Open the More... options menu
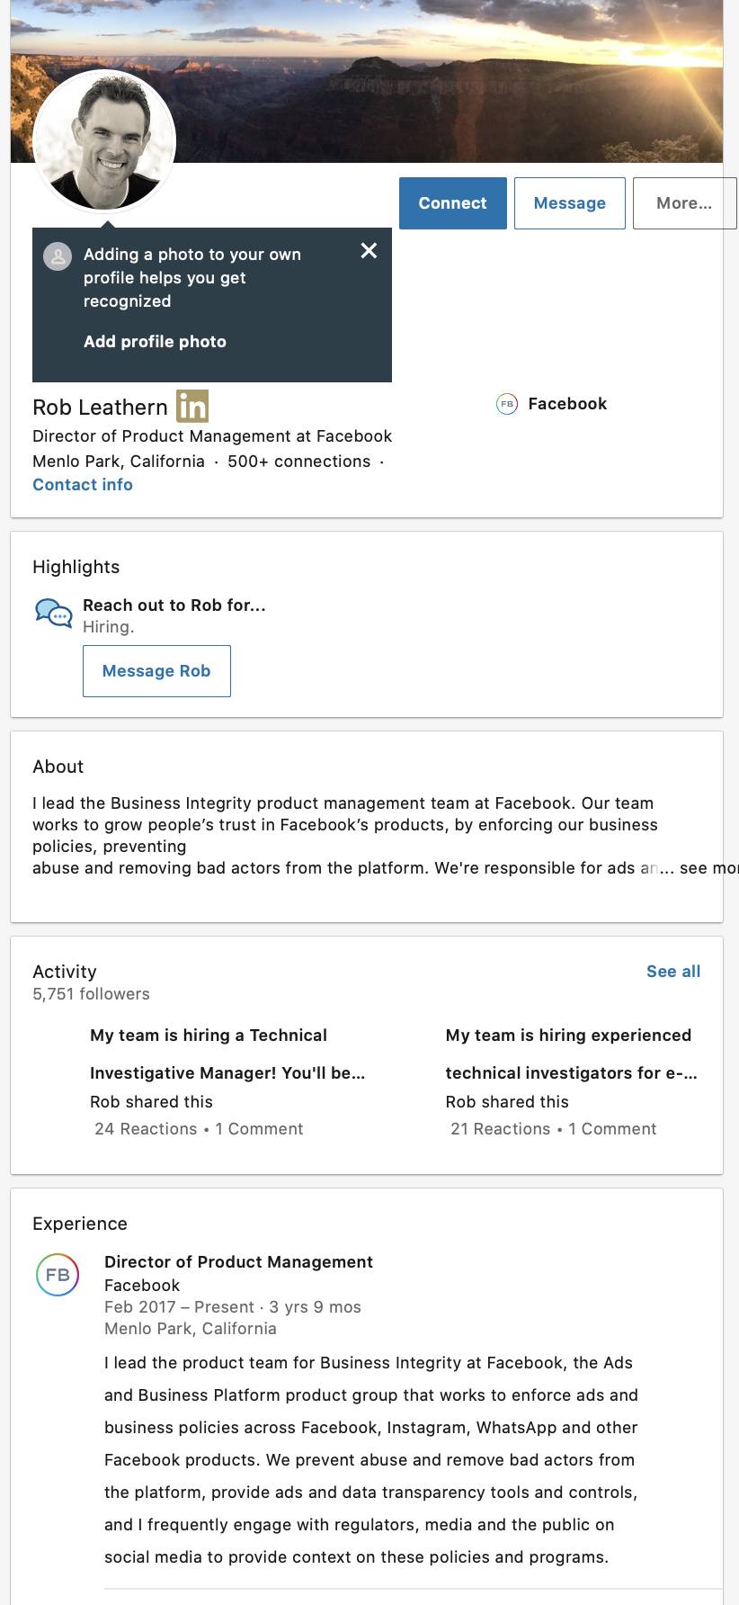The width and height of the screenshot is (739, 1605). point(684,203)
